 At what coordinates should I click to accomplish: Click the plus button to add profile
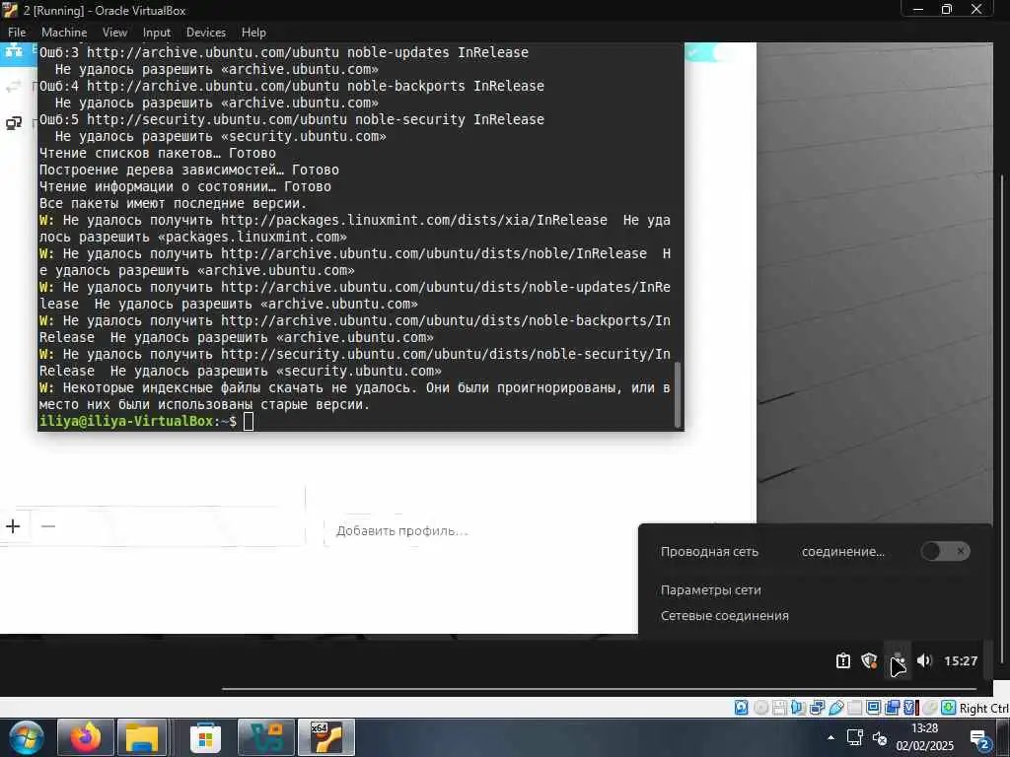[x=13, y=526]
